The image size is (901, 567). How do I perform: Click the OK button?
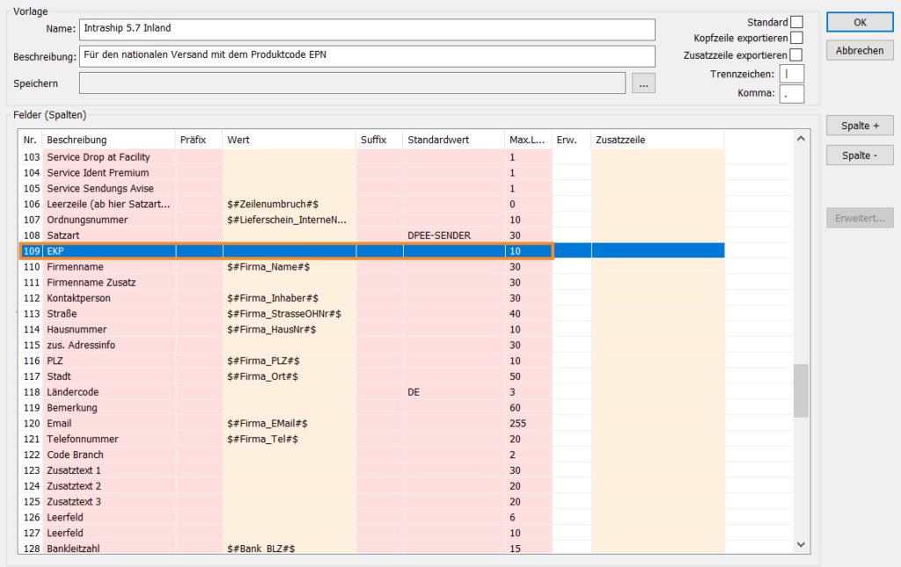click(860, 22)
